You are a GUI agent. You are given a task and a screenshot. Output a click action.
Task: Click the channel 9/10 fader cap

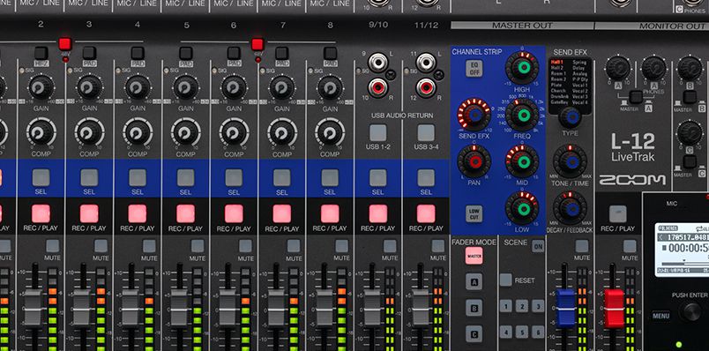(x=372, y=308)
